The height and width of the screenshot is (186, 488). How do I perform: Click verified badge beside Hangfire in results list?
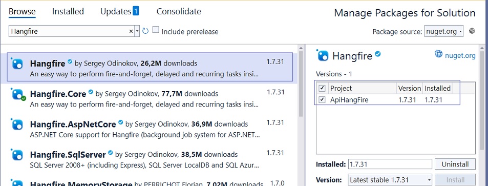70,61
